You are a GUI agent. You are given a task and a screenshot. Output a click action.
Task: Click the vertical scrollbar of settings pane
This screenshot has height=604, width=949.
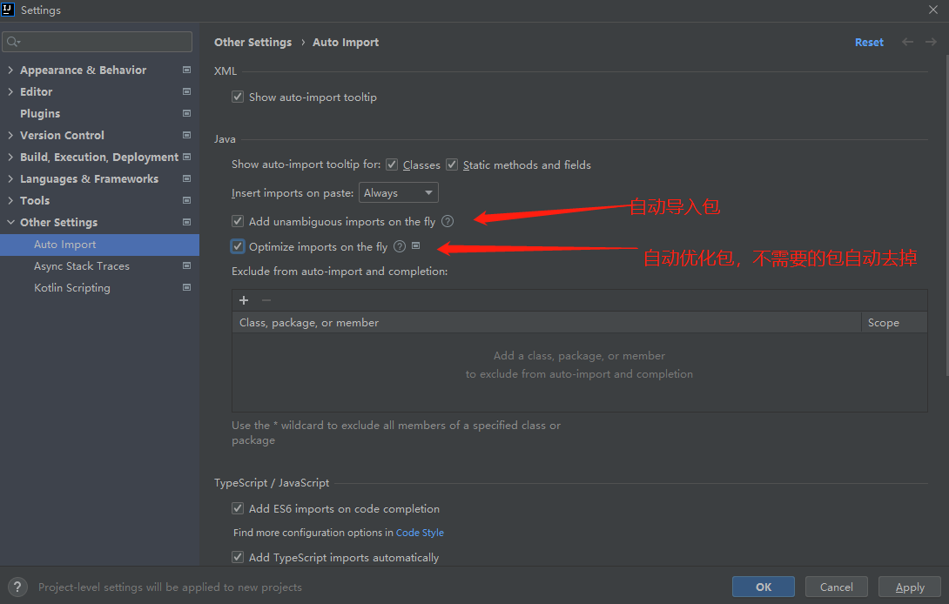946,215
